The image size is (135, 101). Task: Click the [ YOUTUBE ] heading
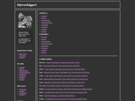point(44,34)
